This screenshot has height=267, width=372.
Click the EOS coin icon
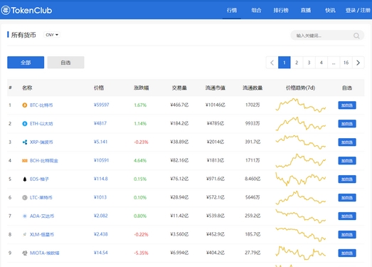point(25,179)
